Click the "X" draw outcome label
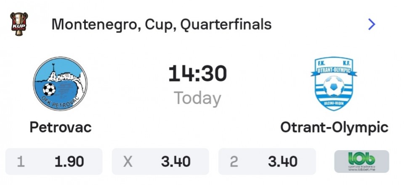 pos(128,162)
